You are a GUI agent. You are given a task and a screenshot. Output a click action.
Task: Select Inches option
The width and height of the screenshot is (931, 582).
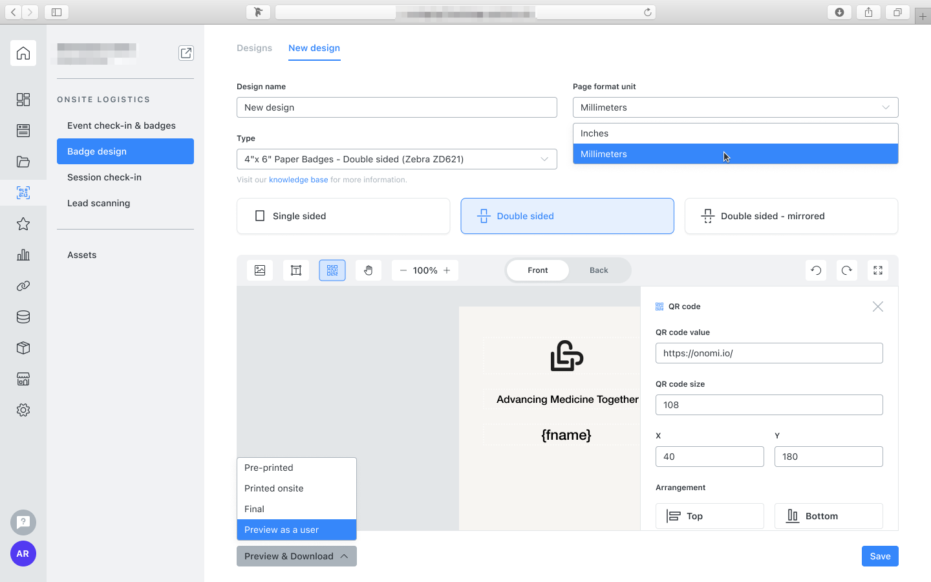[736, 133]
